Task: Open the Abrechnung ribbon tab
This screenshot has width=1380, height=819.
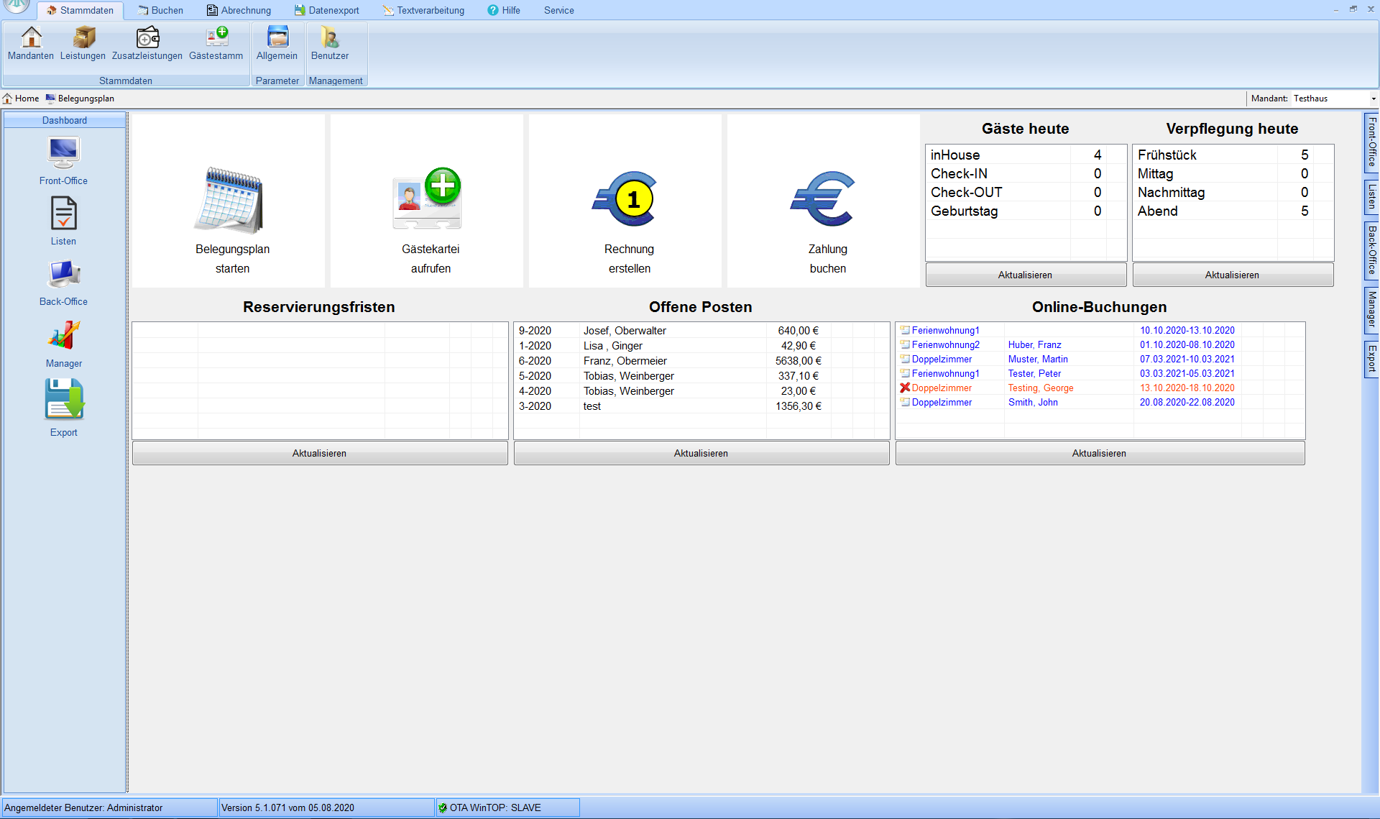Action: pyautogui.click(x=239, y=10)
